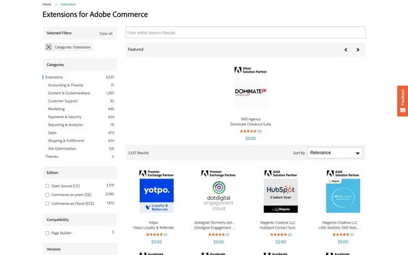The image size is (408, 255).
Task: Click the Home breadcrumb link
Action: [47, 4]
